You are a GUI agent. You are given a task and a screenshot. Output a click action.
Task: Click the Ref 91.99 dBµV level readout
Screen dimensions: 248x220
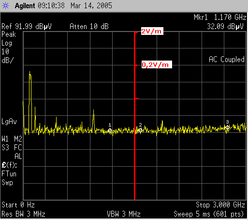click(27, 26)
